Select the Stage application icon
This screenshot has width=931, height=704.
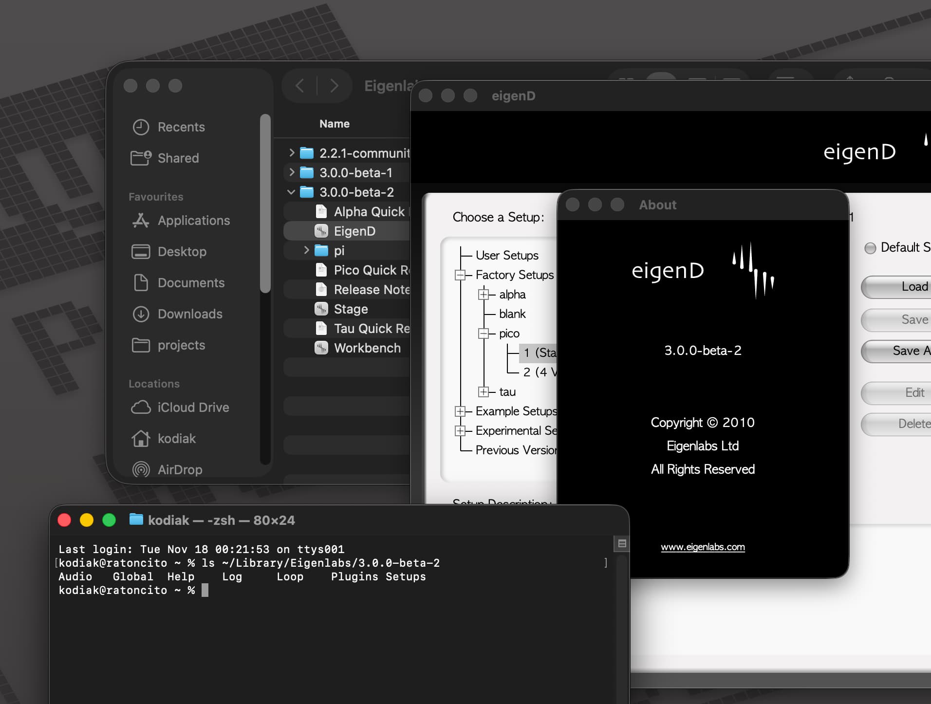click(321, 309)
